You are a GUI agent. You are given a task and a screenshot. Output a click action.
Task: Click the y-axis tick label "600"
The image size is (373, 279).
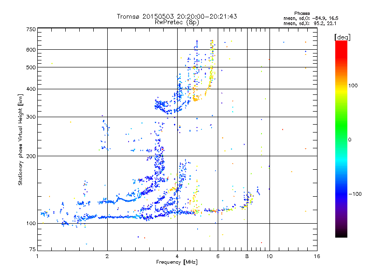pos(31,50)
